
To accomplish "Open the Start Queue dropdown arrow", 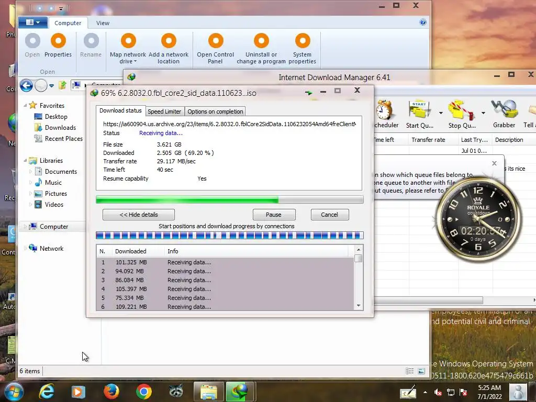I will point(441,113).
